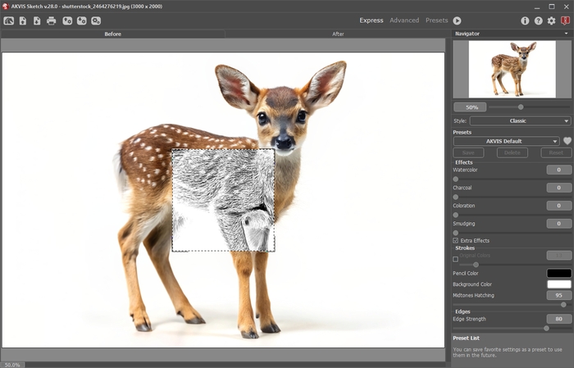Adjust the Original Colors slider
This screenshot has width=574, height=368.
[476, 265]
